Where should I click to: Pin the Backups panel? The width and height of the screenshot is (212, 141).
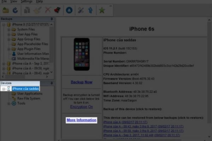[x=52, y=19]
